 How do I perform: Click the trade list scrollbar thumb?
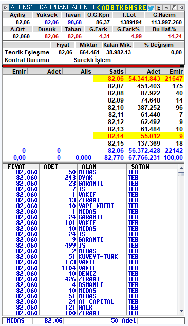click(x=181, y=174)
